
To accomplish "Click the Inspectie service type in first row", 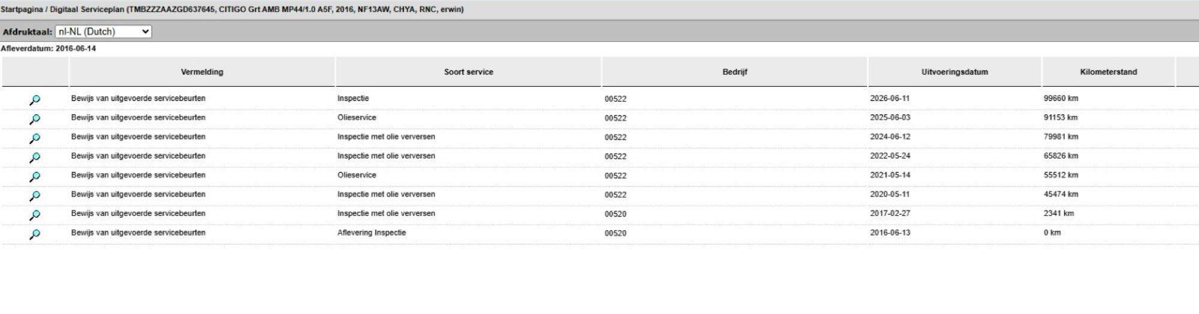I will pyautogui.click(x=353, y=98).
